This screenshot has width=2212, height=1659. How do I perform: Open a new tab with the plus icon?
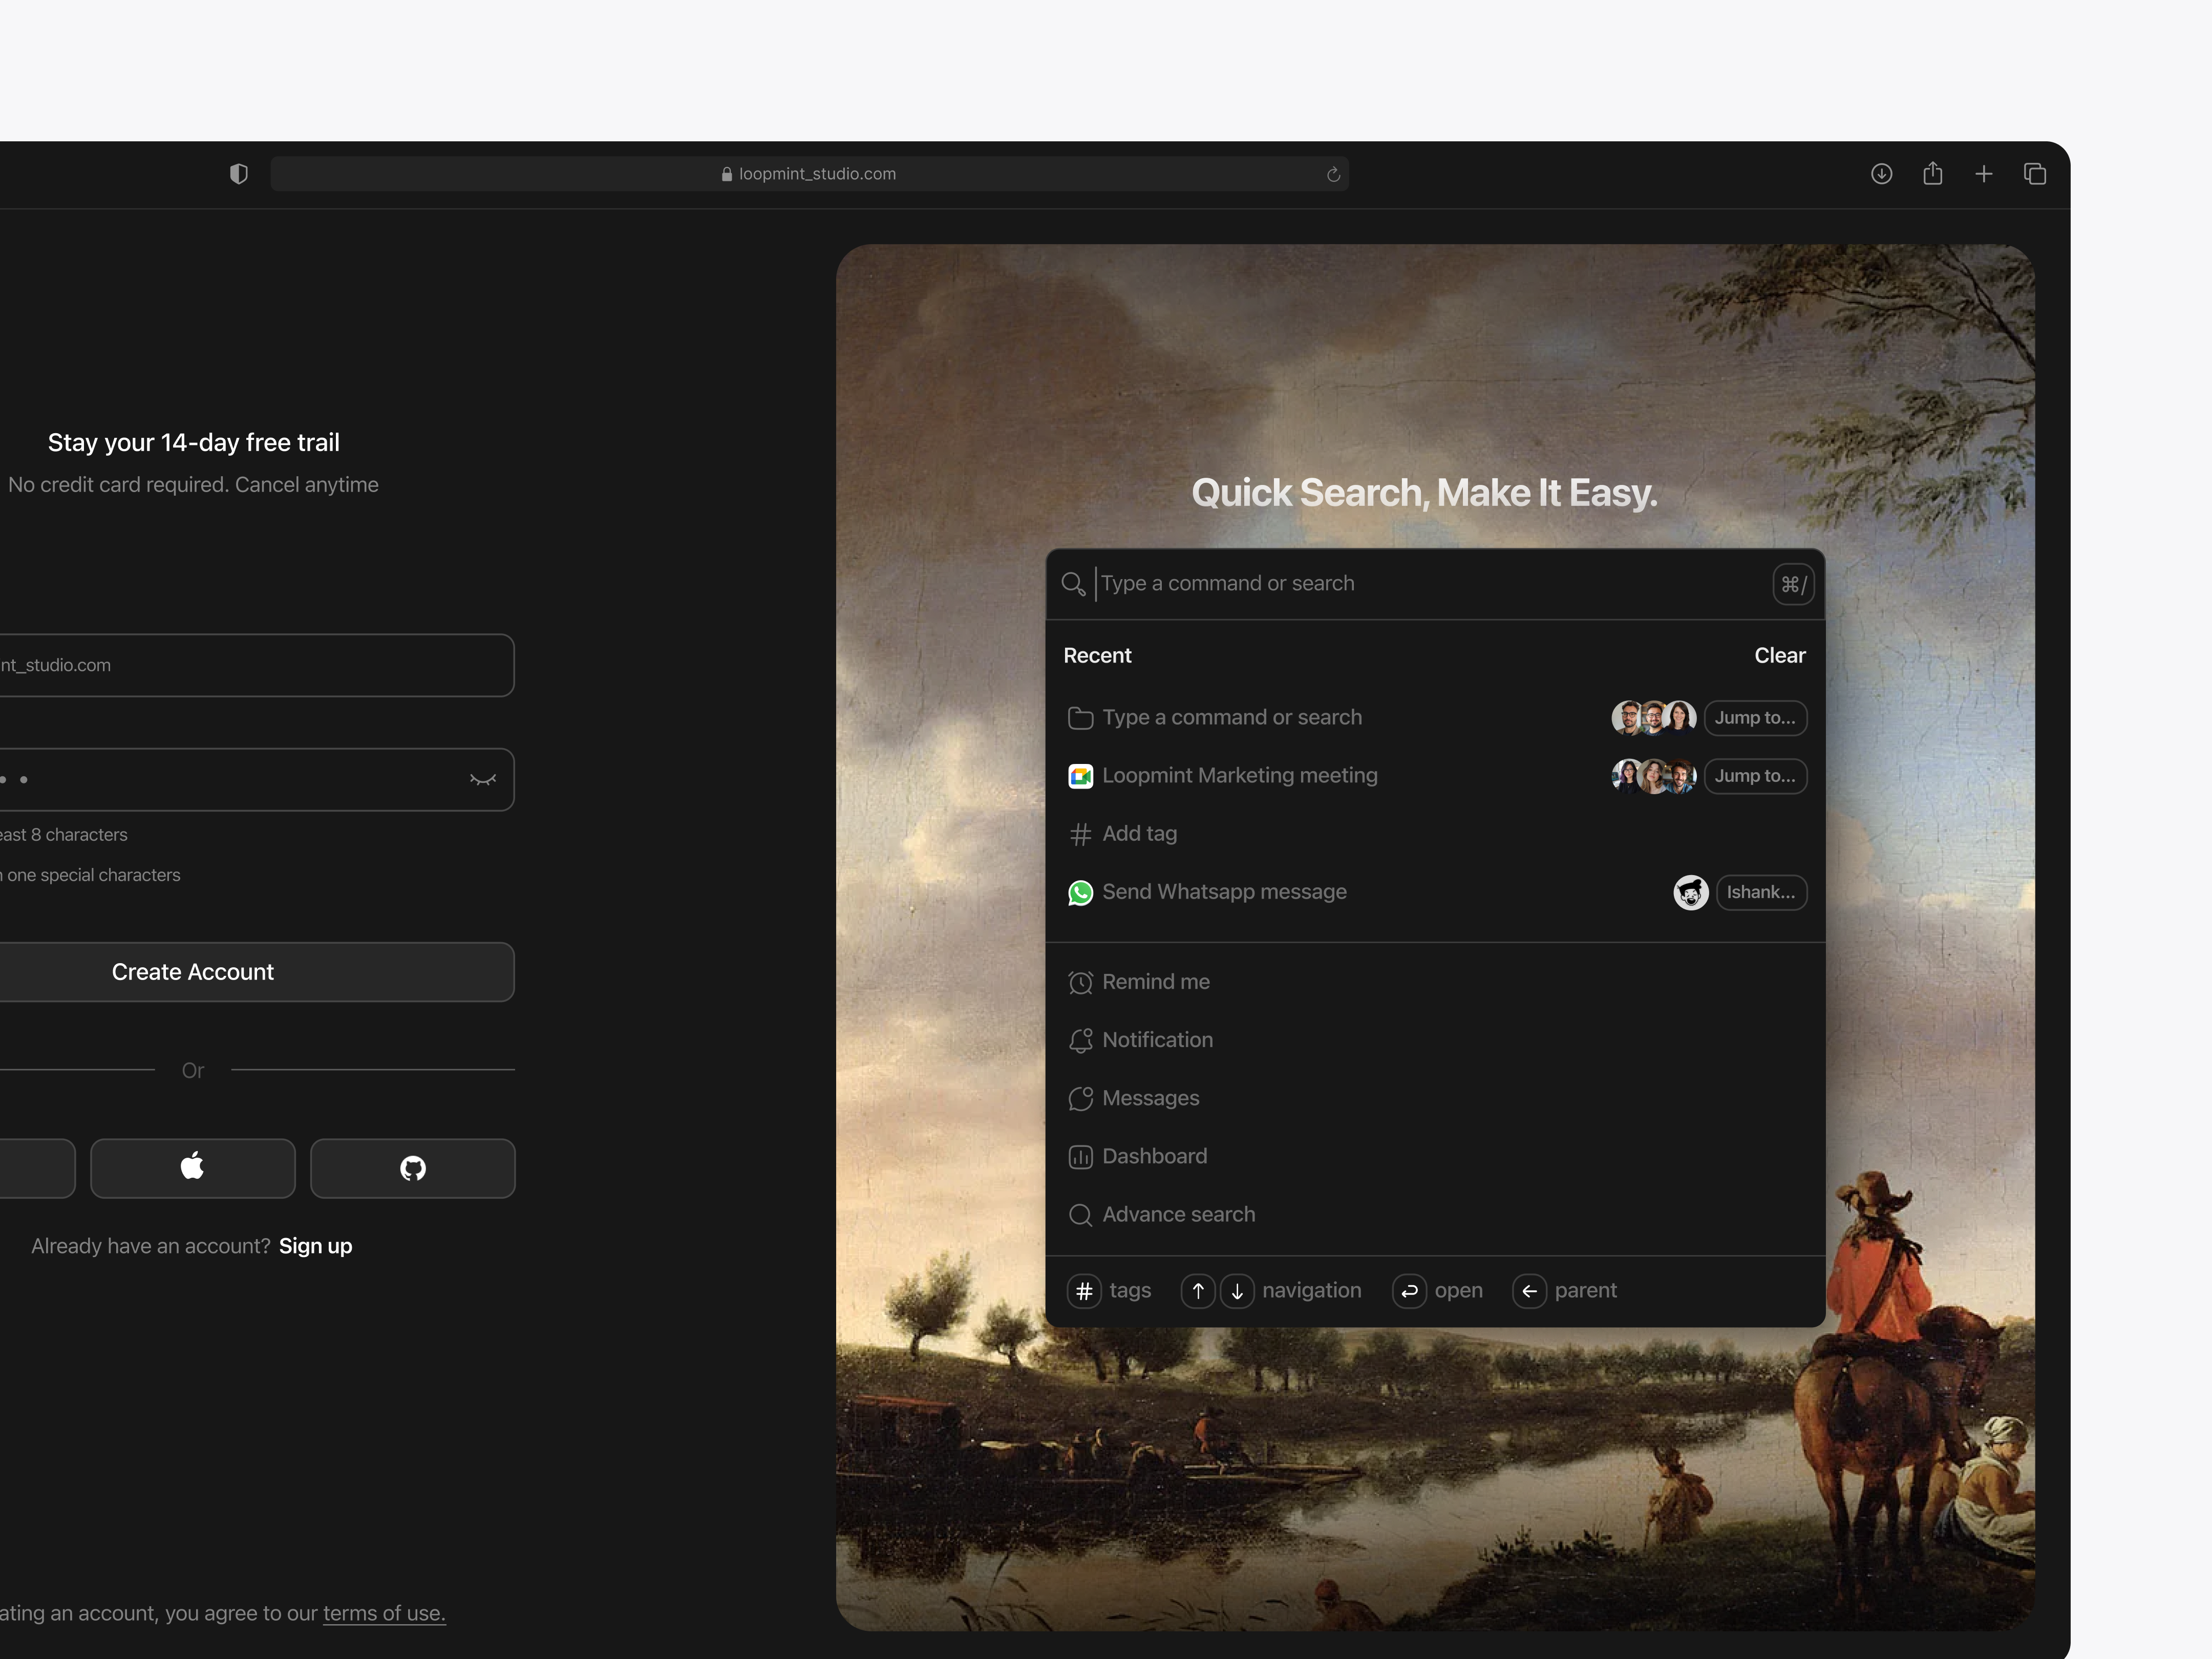coord(1983,174)
